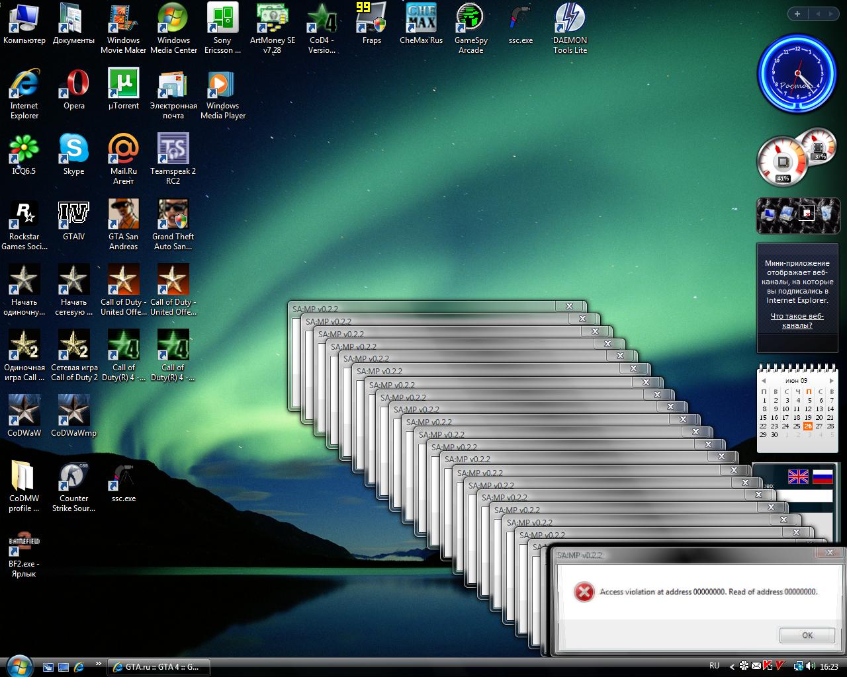Select the British flag in translator gadget

(x=798, y=477)
